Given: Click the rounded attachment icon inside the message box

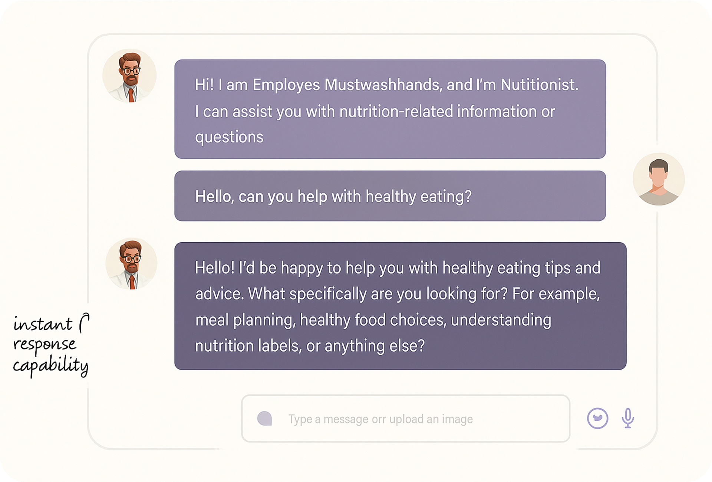Looking at the screenshot, I should pyautogui.click(x=265, y=419).
